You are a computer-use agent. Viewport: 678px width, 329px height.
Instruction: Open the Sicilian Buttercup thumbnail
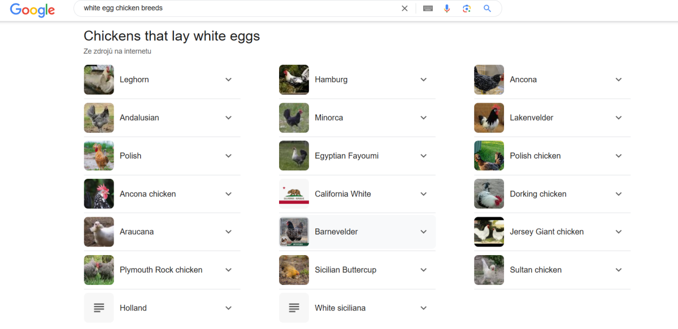294,270
